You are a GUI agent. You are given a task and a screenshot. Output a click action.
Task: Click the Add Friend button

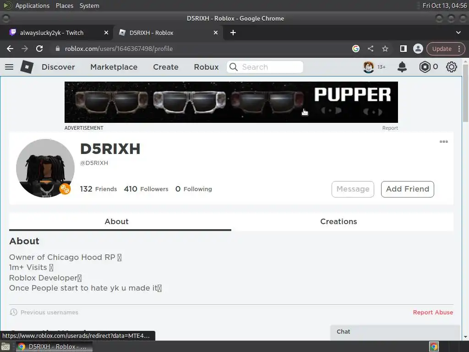[407, 189]
